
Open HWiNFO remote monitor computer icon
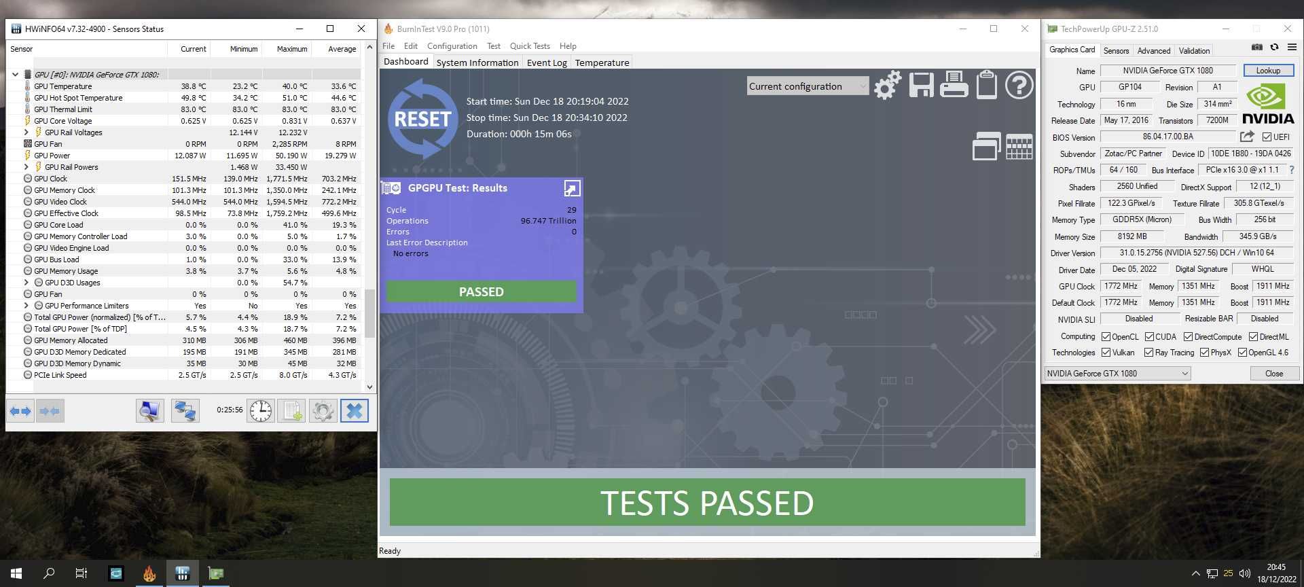click(x=149, y=411)
